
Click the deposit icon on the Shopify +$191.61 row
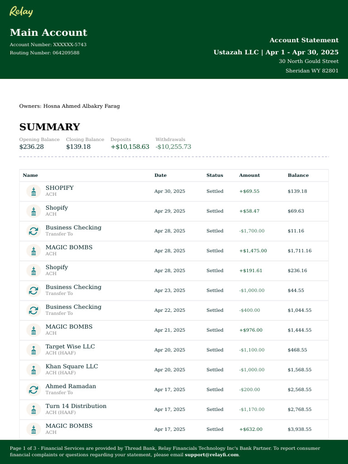point(34,271)
